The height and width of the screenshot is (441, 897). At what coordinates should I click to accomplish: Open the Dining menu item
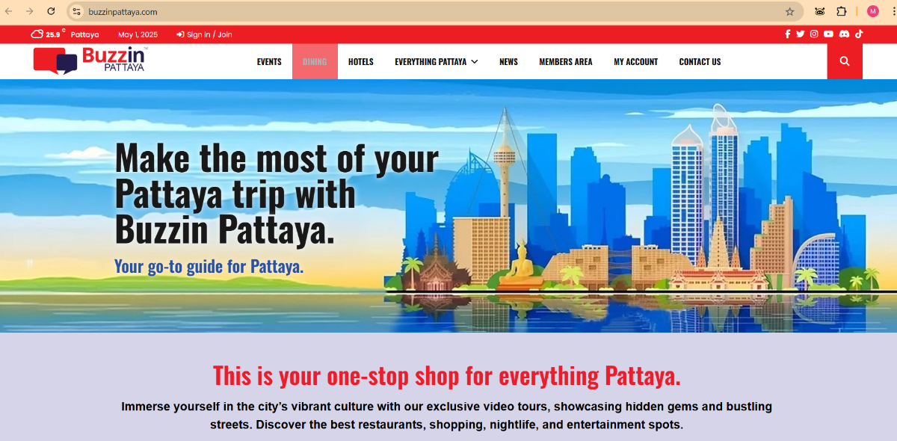pos(315,62)
